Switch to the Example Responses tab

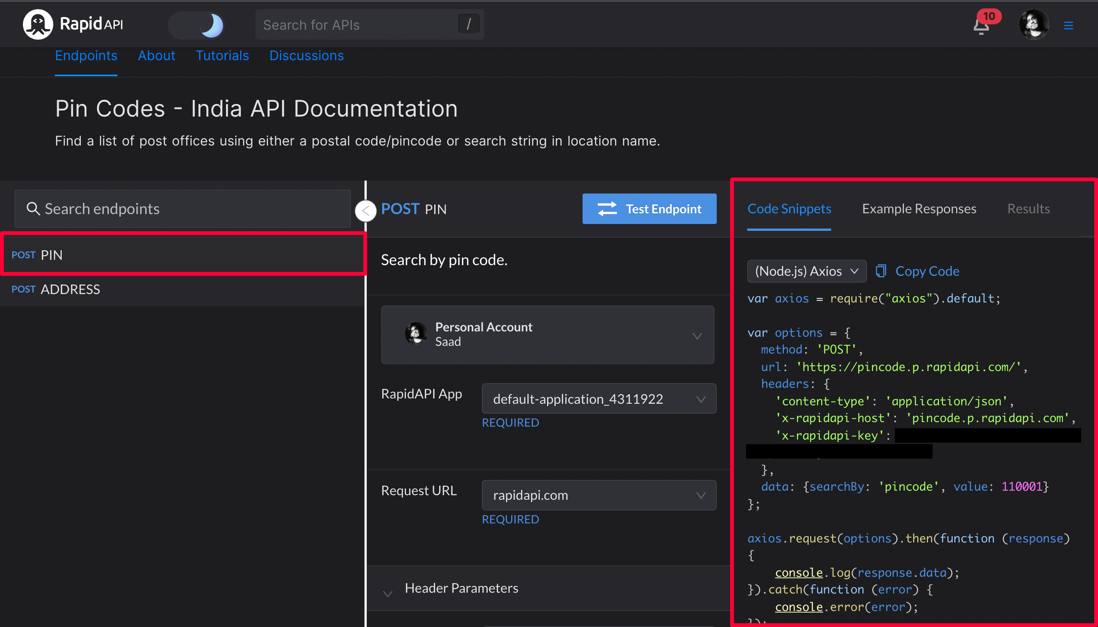(x=919, y=209)
